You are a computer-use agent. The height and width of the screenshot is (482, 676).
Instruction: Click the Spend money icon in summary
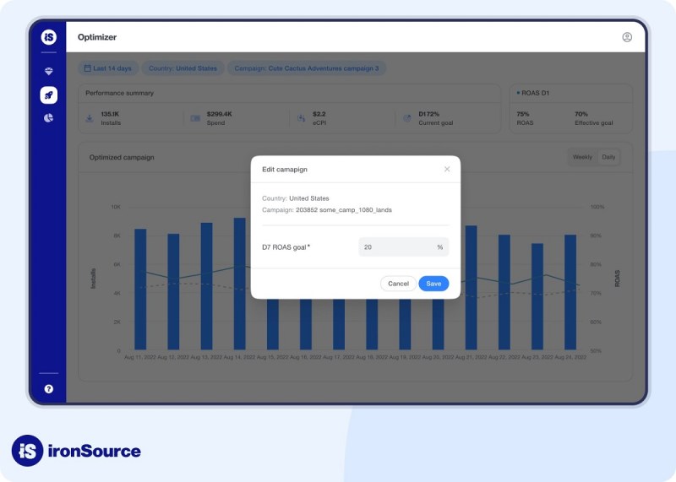(195, 118)
